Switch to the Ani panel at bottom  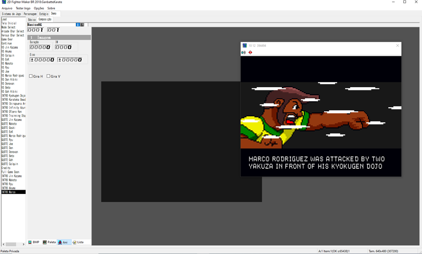pos(64,242)
